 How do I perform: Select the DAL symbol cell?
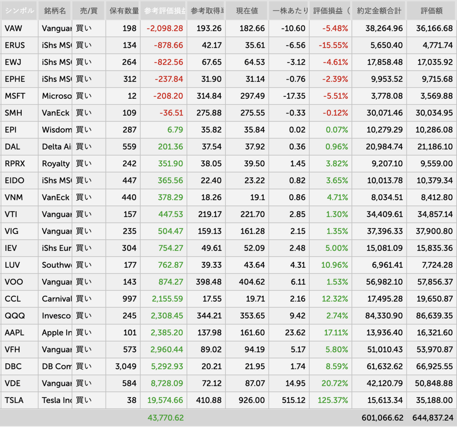tap(19, 147)
